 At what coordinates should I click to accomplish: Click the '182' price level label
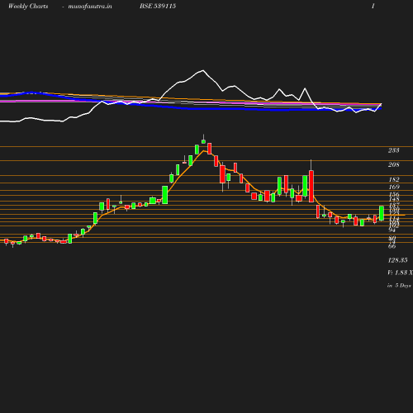click(394, 179)
